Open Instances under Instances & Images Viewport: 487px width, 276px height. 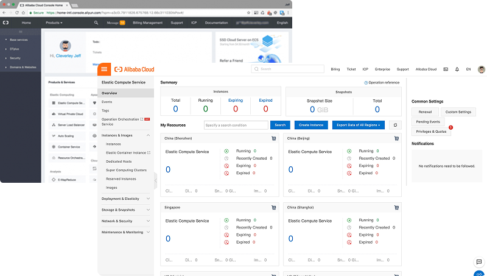coord(113,144)
